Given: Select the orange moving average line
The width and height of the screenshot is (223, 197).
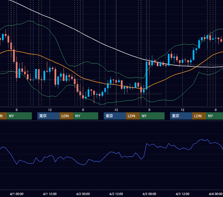Looking at the screenshot, I should [83, 78].
